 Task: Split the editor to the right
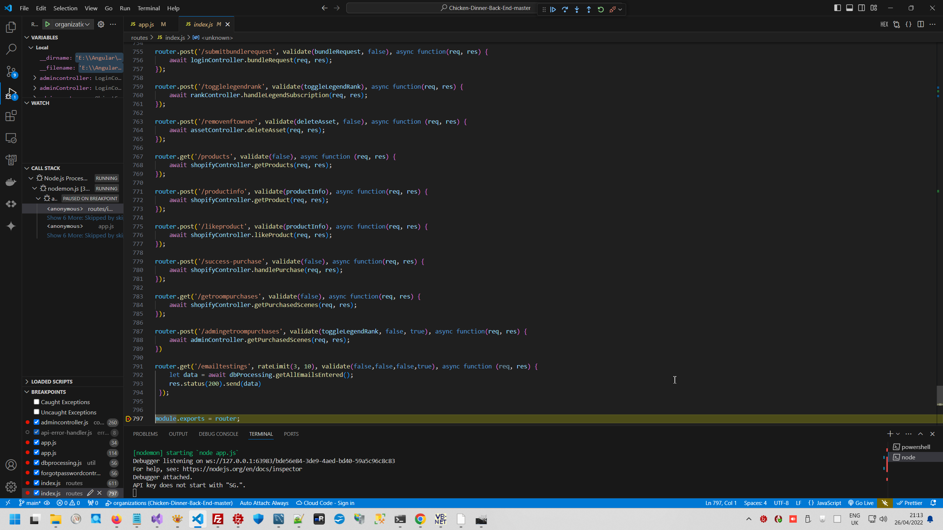pyautogui.click(x=921, y=24)
